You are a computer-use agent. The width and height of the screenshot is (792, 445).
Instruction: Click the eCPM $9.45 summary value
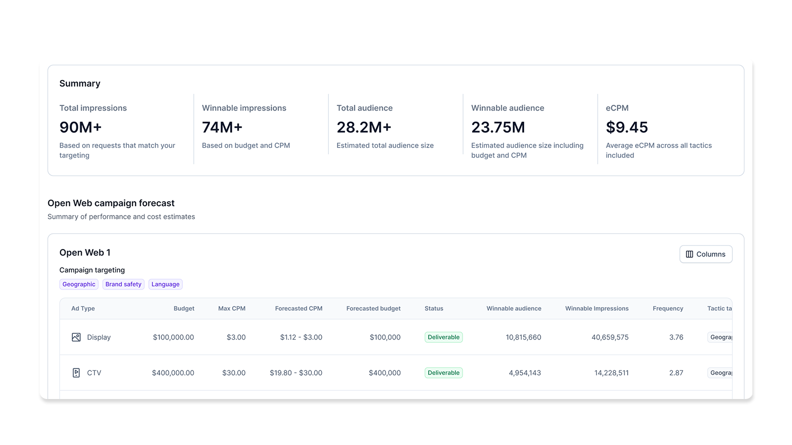627,127
